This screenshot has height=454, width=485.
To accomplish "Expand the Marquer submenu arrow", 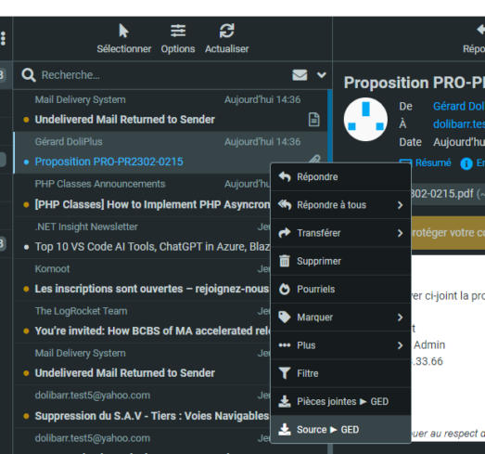I will 400,318.
